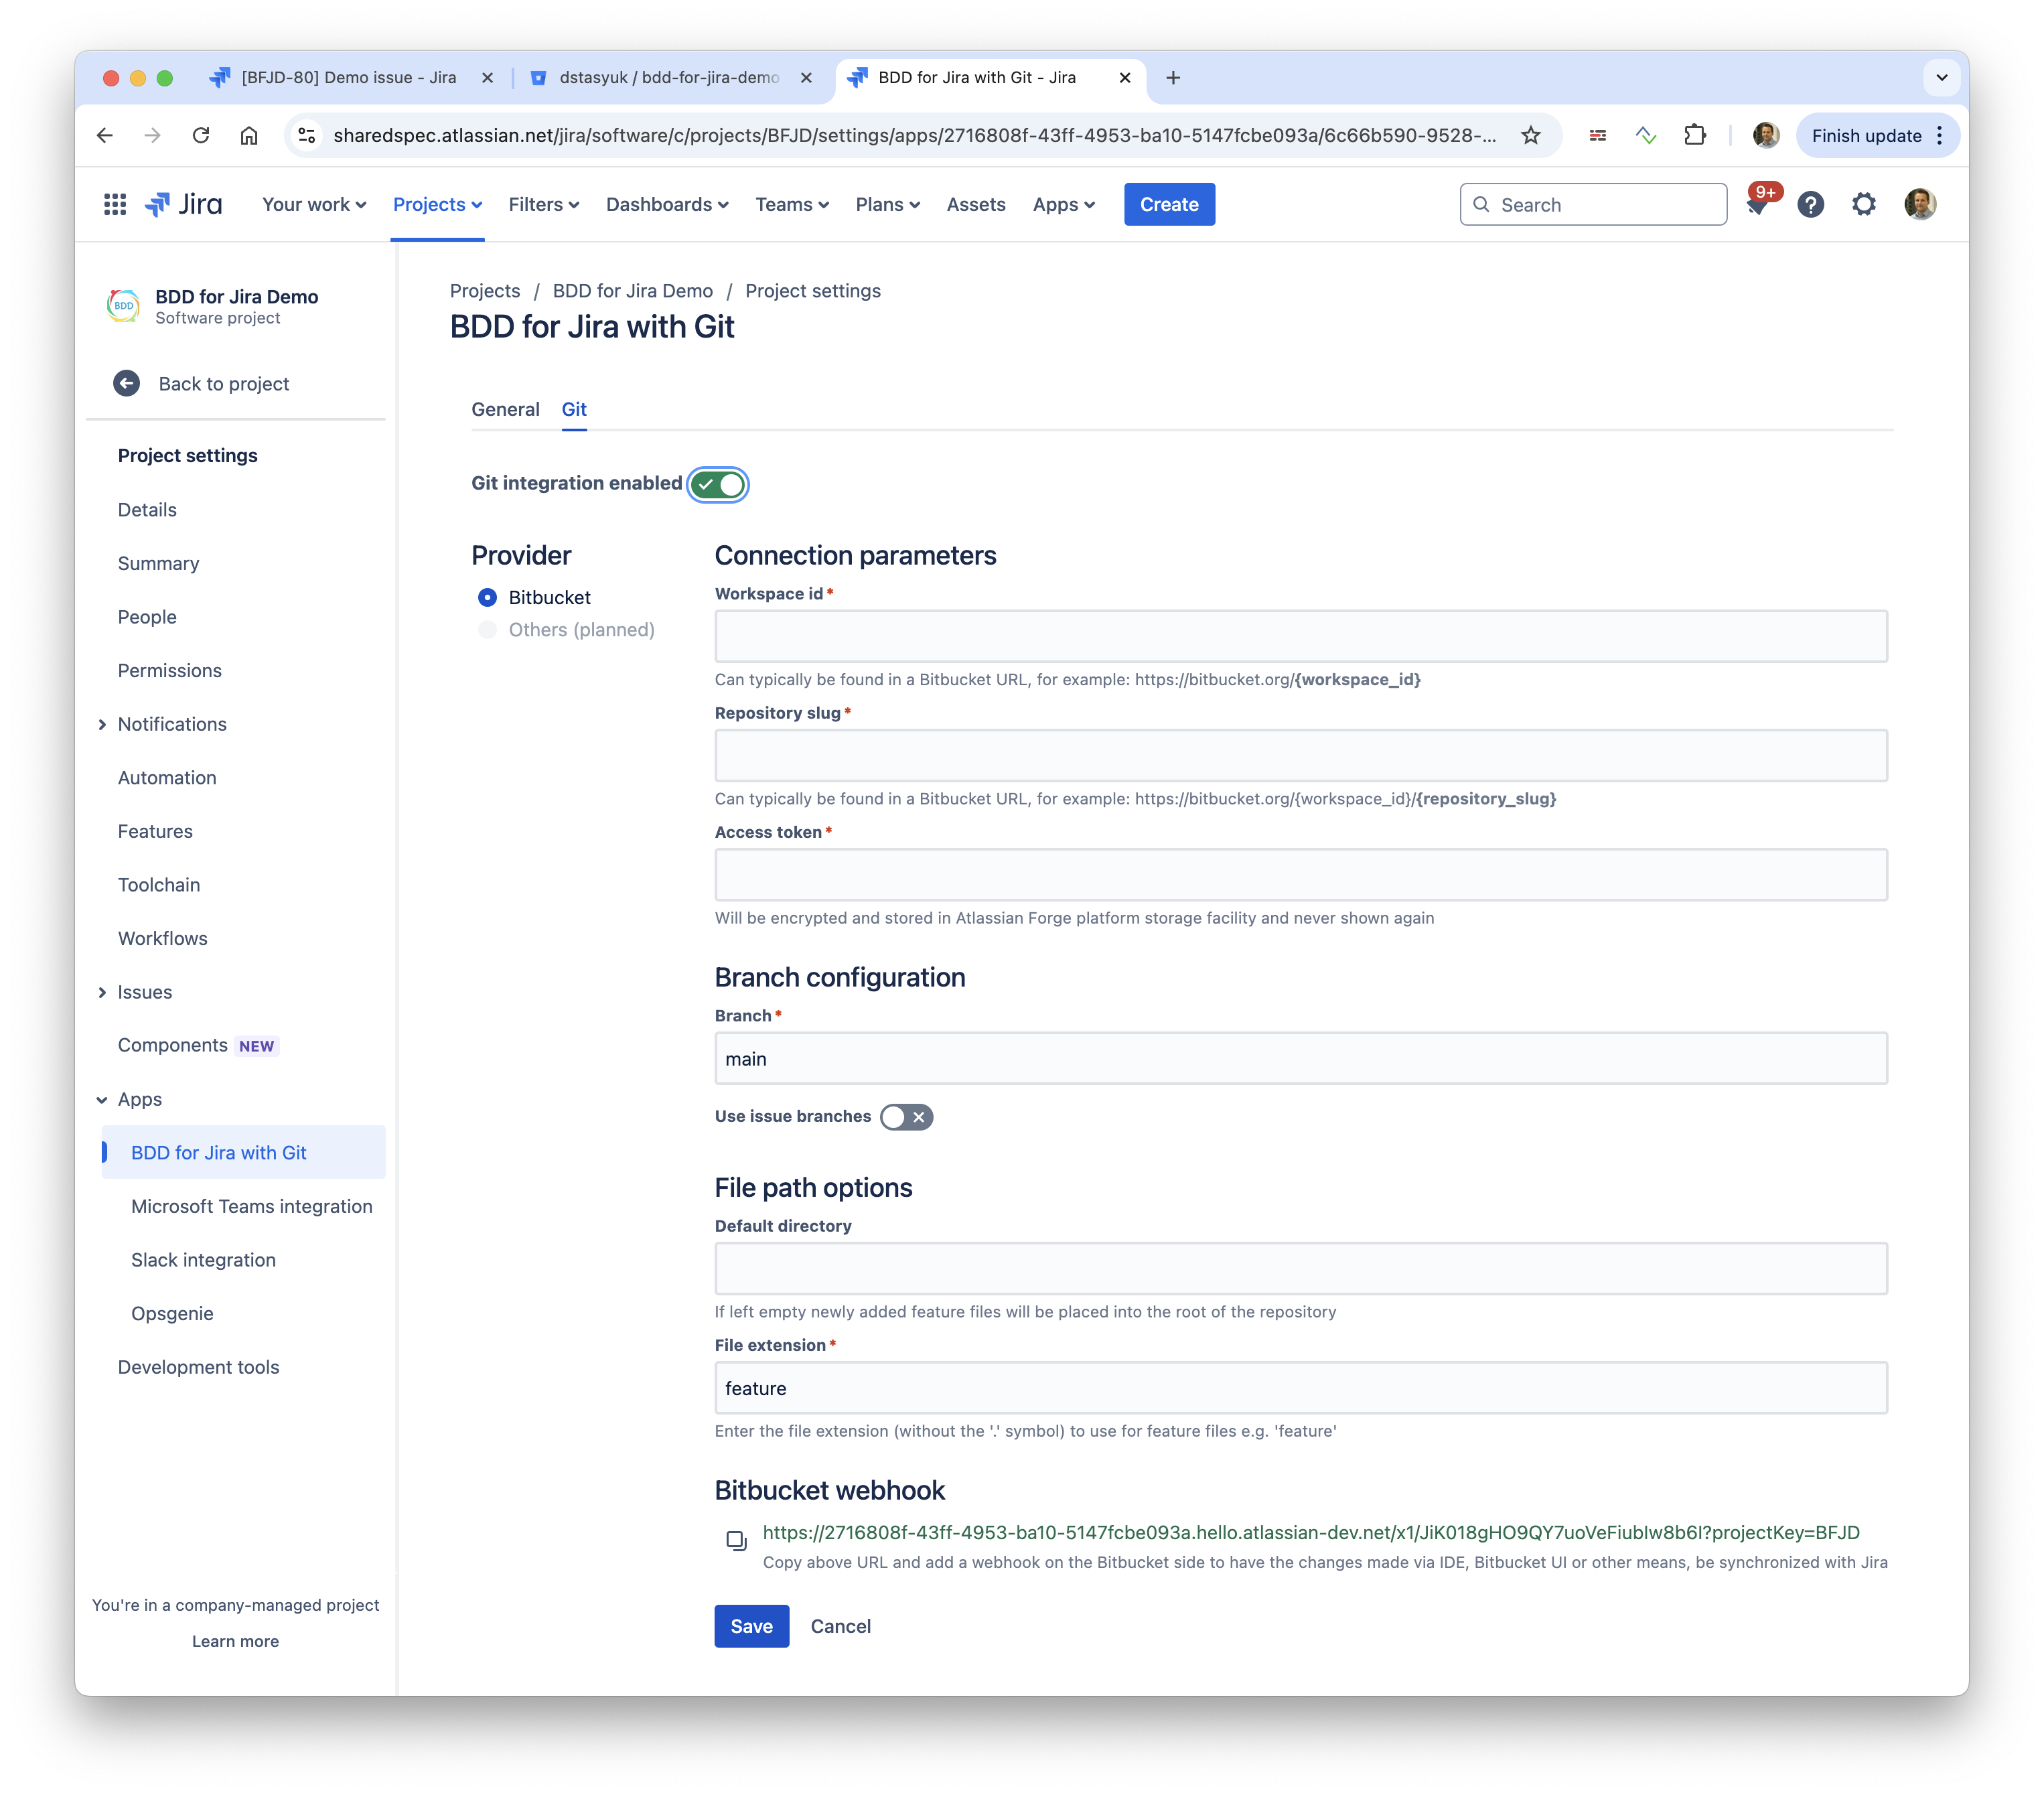Open the Projects dropdown

tap(437, 204)
